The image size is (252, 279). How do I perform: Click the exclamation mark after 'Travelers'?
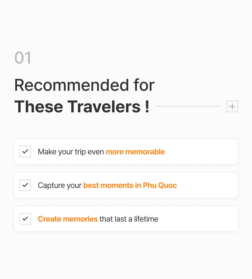(147, 106)
